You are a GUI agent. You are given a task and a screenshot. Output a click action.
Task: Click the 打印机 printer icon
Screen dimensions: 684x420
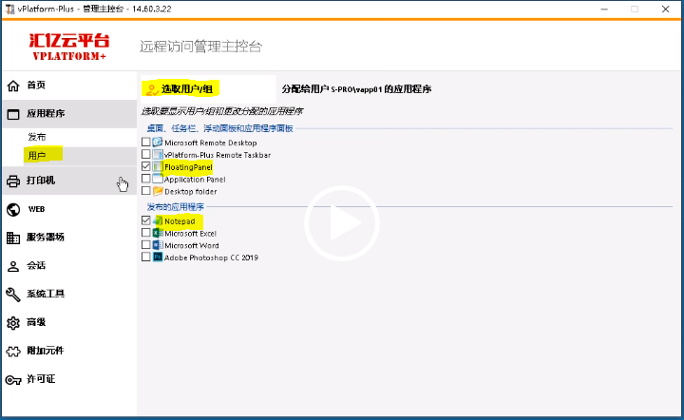[x=13, y=181]
